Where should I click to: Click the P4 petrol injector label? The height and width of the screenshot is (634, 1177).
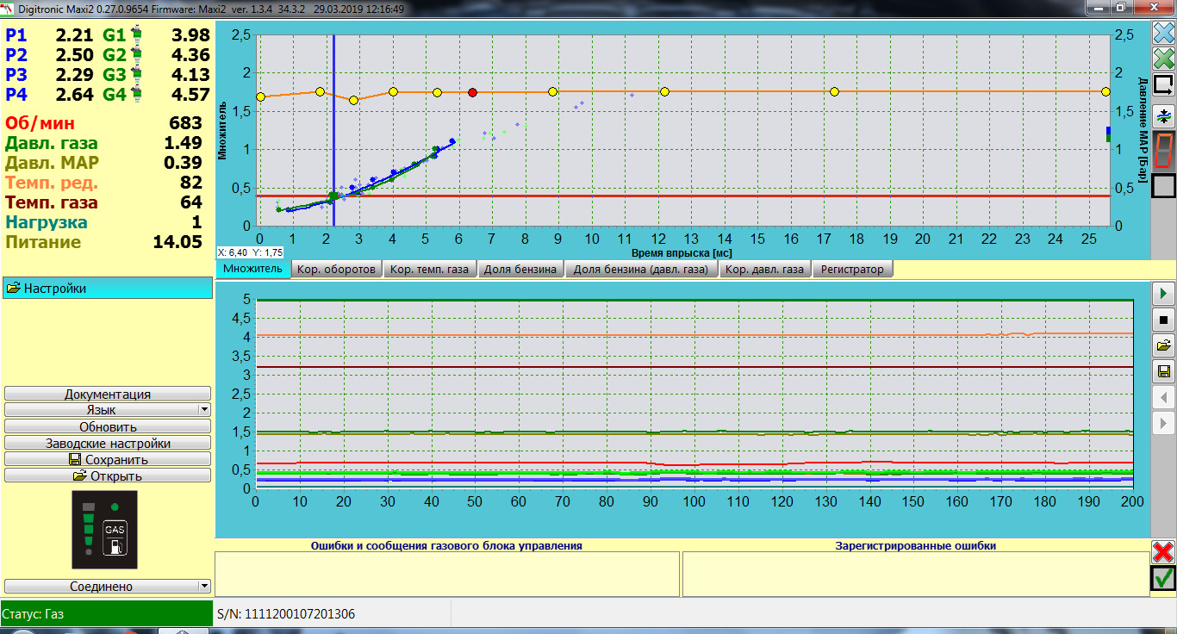[16, 95]
